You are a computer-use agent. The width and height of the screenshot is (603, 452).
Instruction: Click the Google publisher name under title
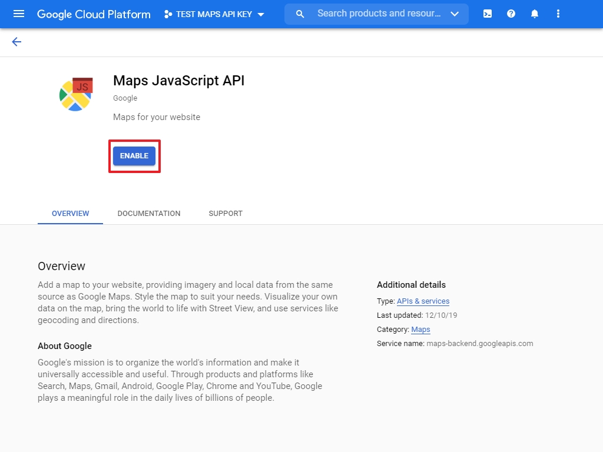click(x=125, y=98)
